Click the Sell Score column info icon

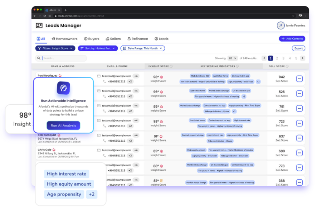click(287, 66)
